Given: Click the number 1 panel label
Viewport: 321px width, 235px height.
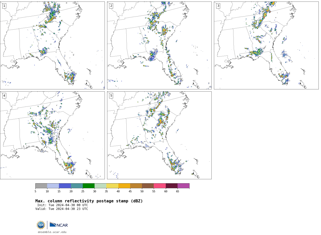Looking at the screenshot, I should (x=4, y=6).
